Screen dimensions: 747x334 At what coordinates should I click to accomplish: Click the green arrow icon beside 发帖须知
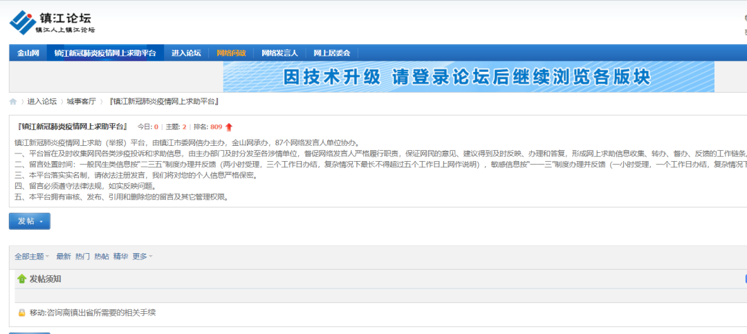coord(21,279)
